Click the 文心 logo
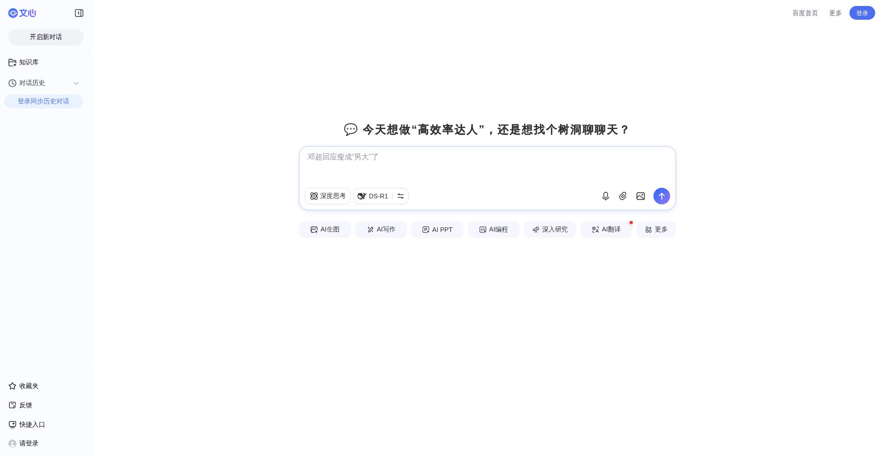883x456 pixels. 22,13
